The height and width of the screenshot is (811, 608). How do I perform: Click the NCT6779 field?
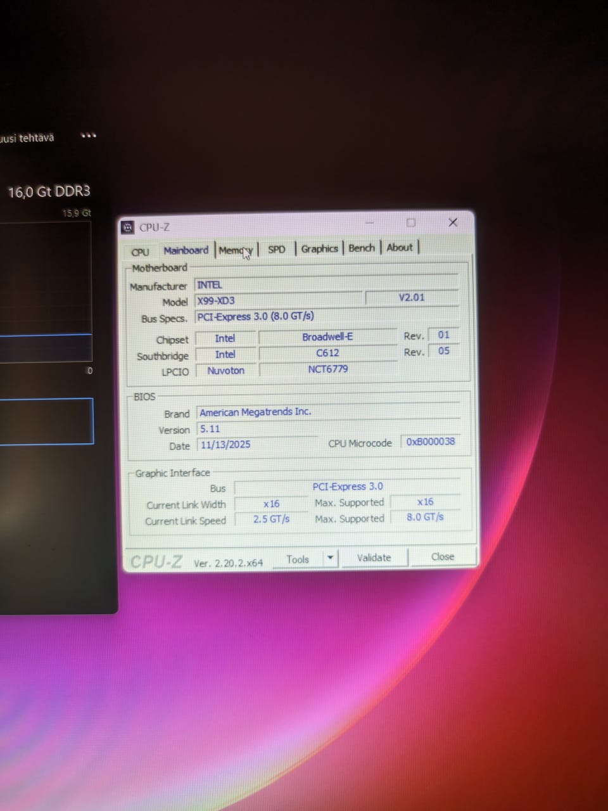pos(328,369)
